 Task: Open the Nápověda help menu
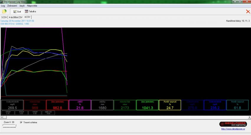coord(32,6)
